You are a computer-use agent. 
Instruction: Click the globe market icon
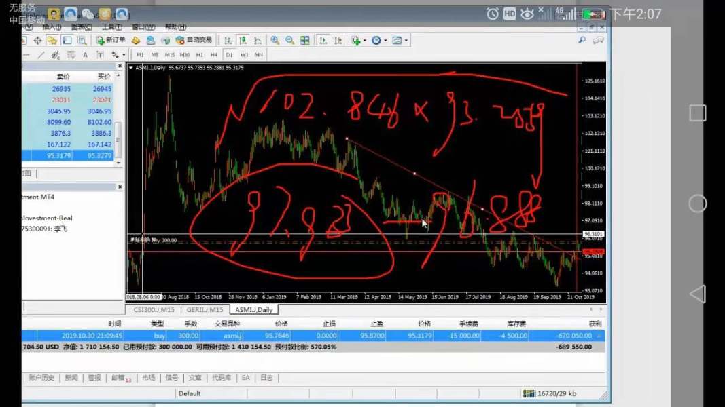[x=165, y=41]
